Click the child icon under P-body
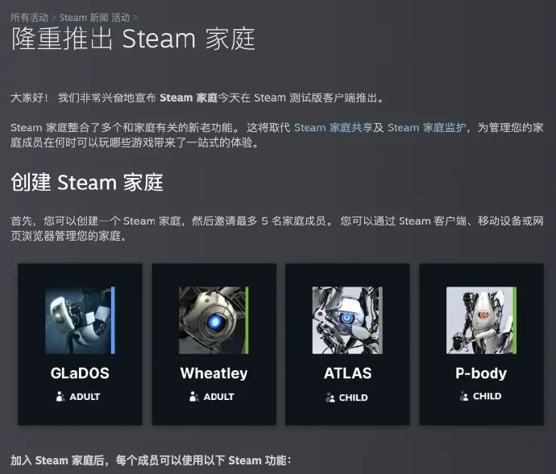 pos(464,396)
